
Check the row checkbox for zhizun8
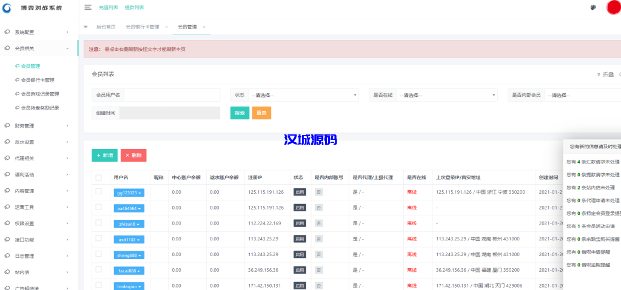[99, 223]
